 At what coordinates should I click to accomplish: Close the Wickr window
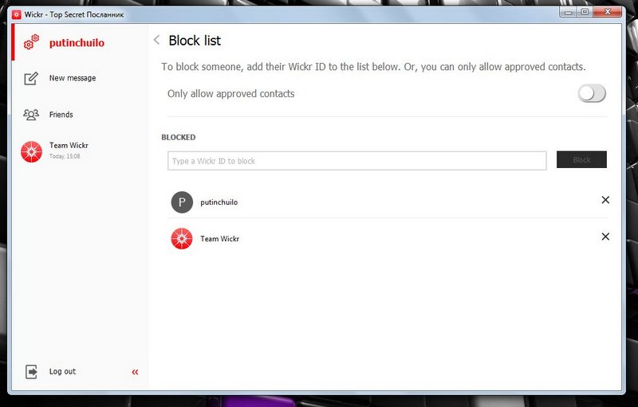pyautogui.click(x=608, y=12)
